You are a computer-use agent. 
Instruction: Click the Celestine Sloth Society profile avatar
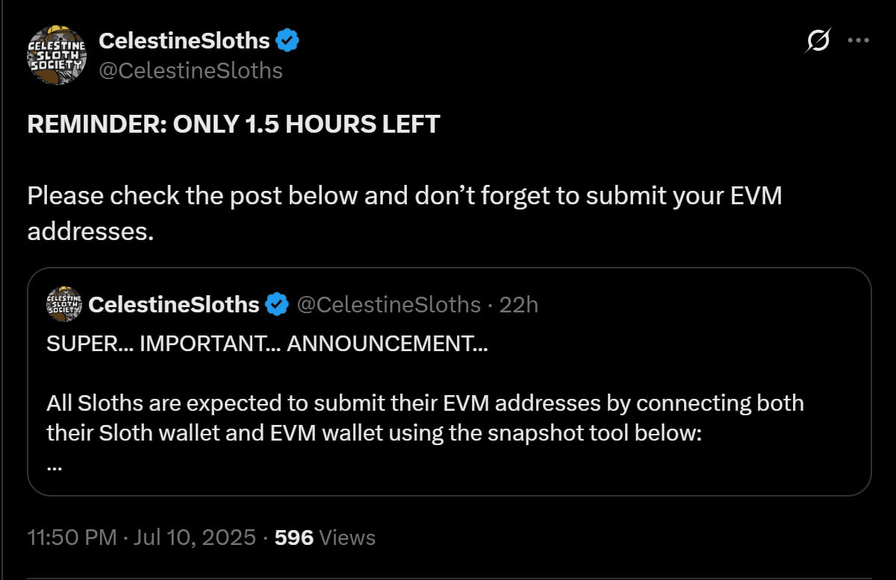pyautogui.click(x=57, y=54)
